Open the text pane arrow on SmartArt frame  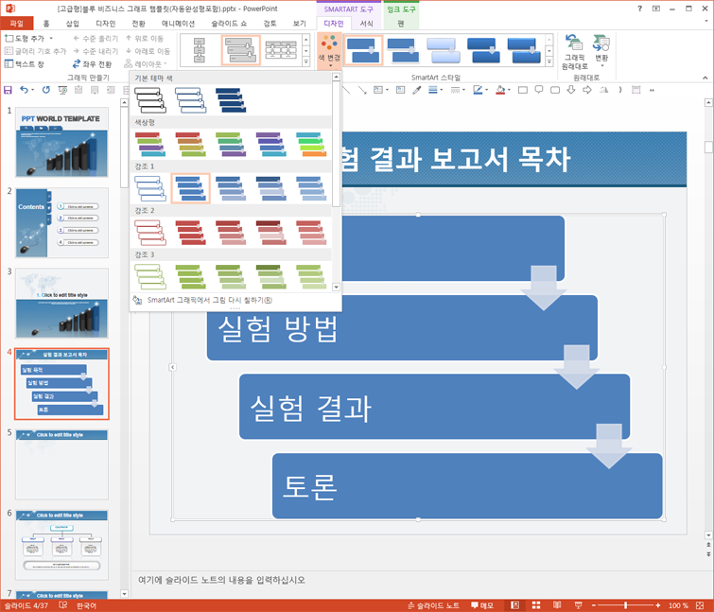[172, 367]
